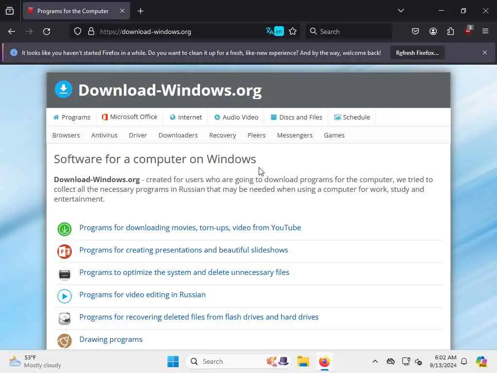Open Programs for downloading movies link
497x373 pixels.
click(190, 228)
